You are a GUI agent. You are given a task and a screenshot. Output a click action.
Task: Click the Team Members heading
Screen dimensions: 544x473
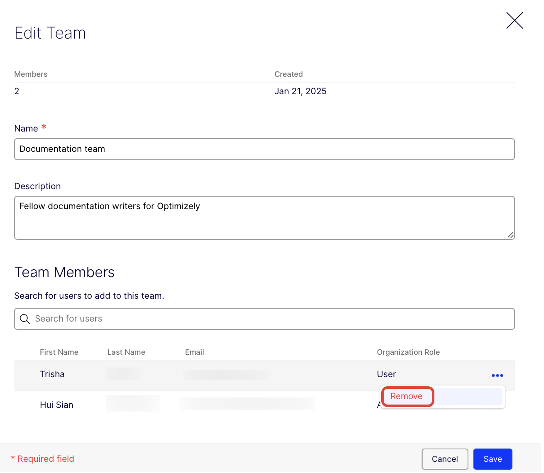tap(64, 272)
